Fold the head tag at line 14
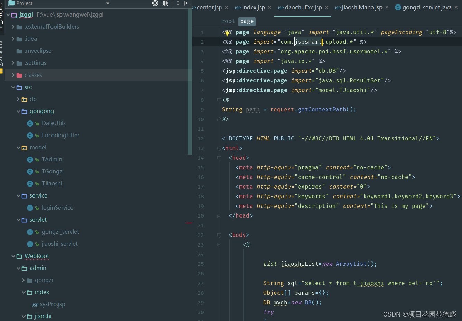The height and width of the screenshot is (321, 462). pos(219,158)
